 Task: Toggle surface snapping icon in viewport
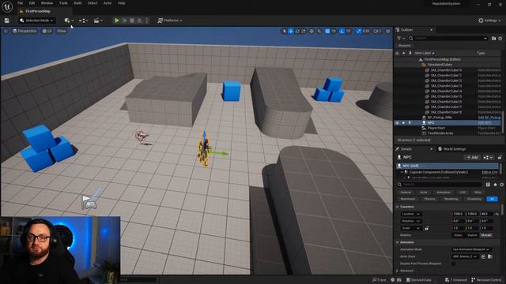click(x=319, y=32)
